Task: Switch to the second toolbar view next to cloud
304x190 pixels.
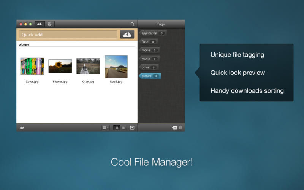Action: point(50,24)
